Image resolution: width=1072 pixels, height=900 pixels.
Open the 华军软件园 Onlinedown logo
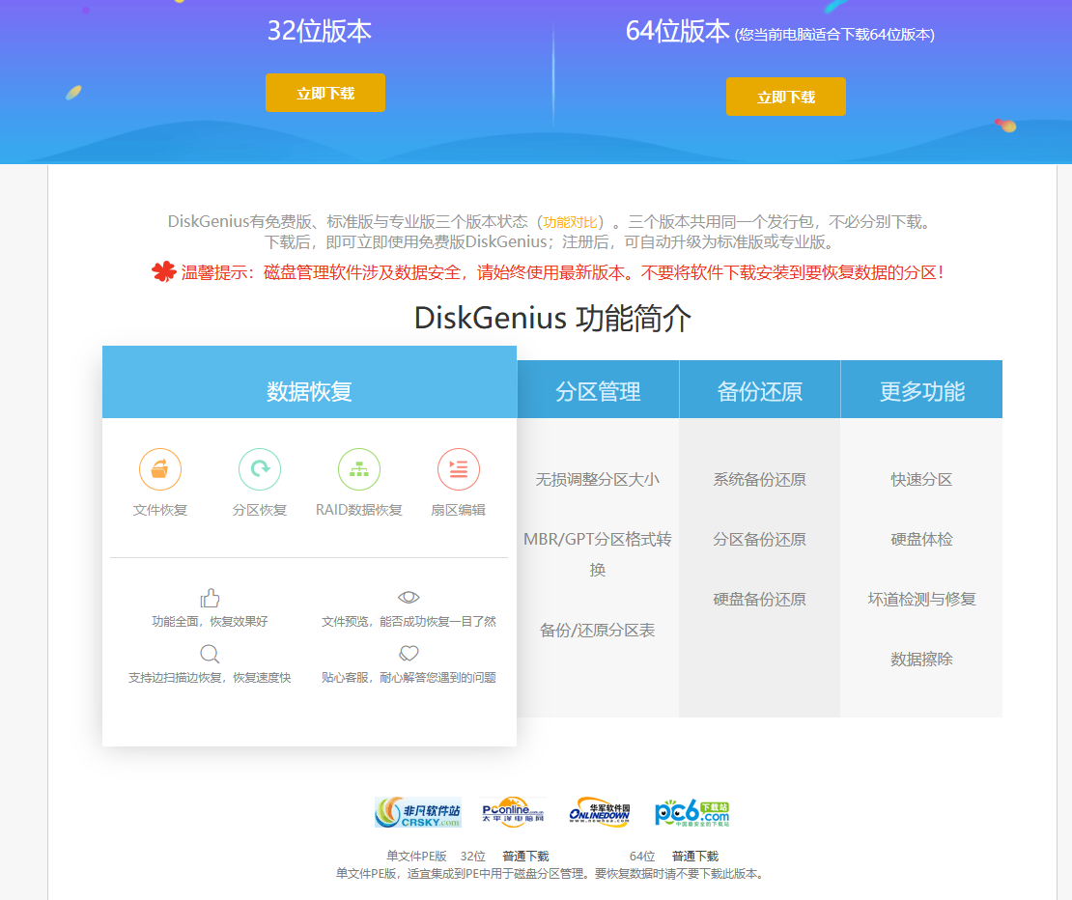(x=600, y=812)
